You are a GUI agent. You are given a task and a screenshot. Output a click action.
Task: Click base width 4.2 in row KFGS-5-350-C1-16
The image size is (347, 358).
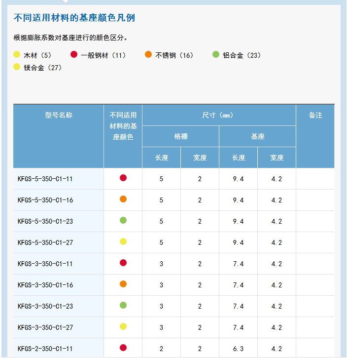[x=277, y=200]
